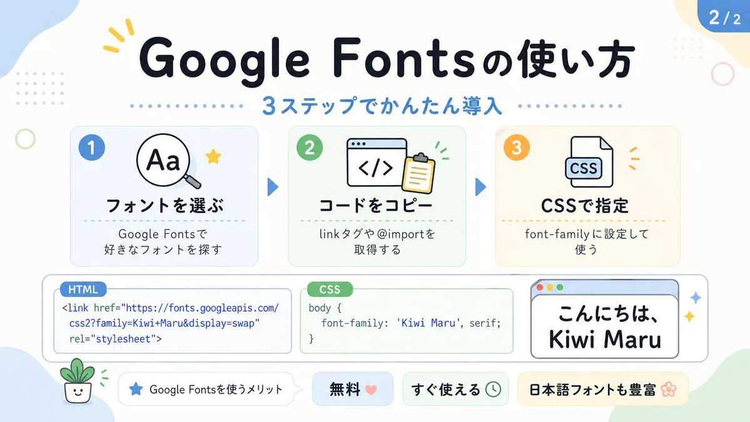Click the magnifying glass Aa font icon
Screen dimensions: 750x422
[168, 161]
